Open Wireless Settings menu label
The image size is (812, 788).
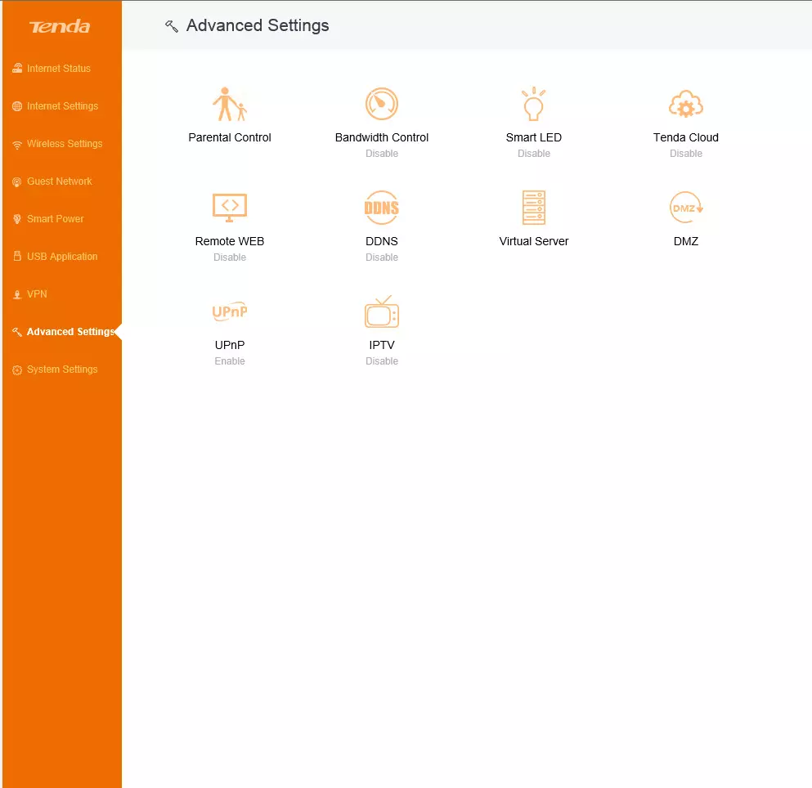coord(65,143)
